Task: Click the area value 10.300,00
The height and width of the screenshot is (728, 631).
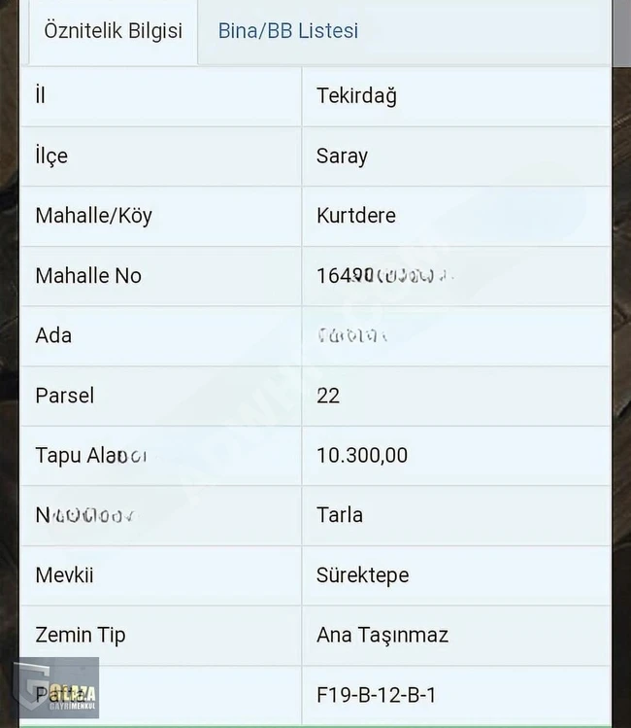Action: 362,456
